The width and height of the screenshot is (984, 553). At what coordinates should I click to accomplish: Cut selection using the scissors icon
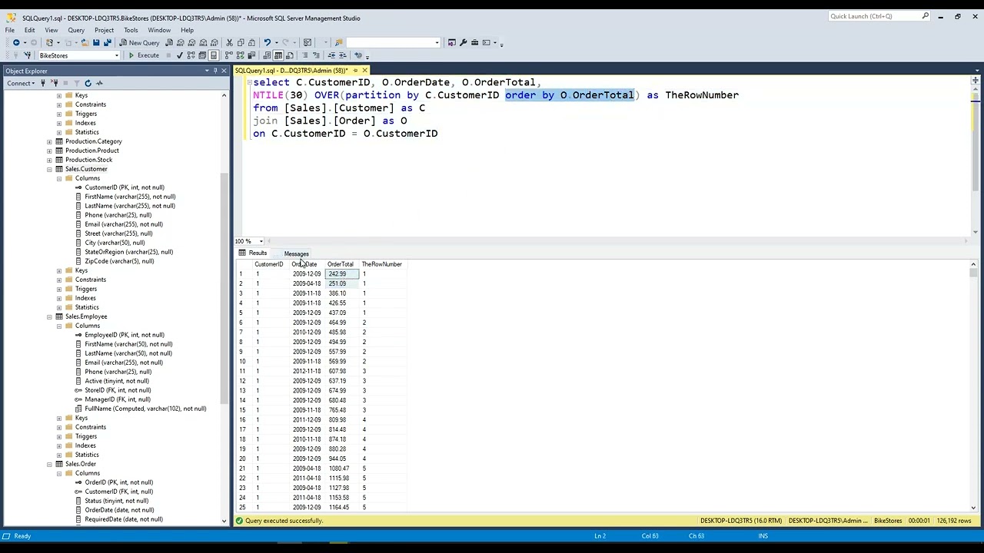[x=229, y=42]
